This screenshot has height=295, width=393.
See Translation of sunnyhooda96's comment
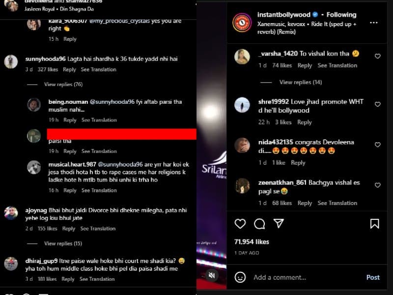(98, 69)
